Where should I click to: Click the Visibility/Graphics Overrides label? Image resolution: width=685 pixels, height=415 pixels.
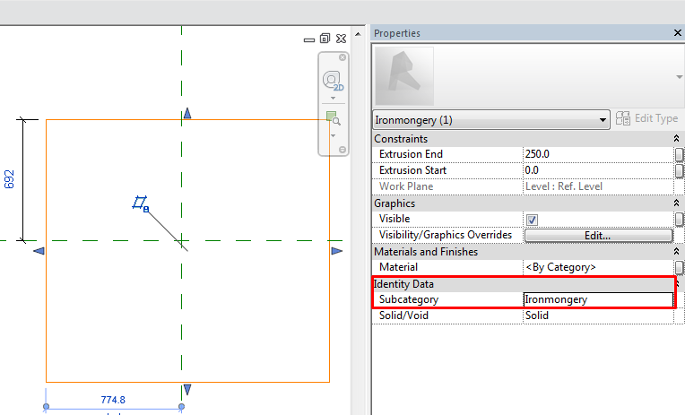pyautogui.click(x=446, y=235)
